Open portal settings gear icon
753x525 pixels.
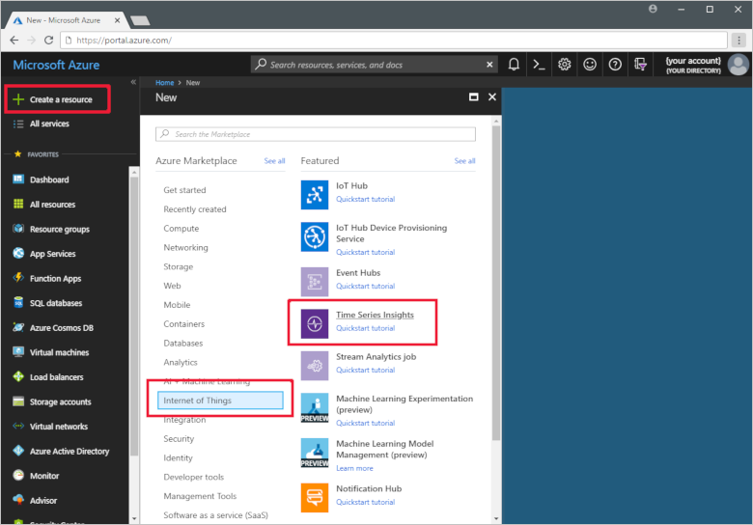point(565,65)
